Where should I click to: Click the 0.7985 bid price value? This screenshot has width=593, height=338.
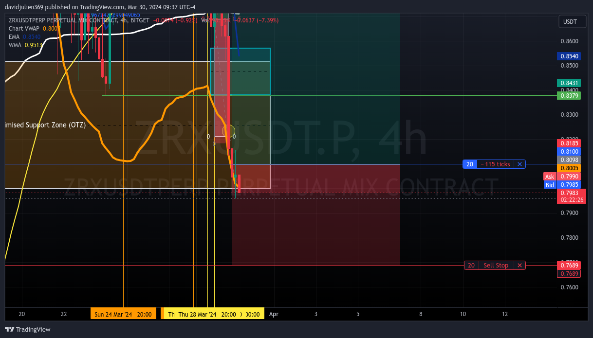click(x=569, y=185)
